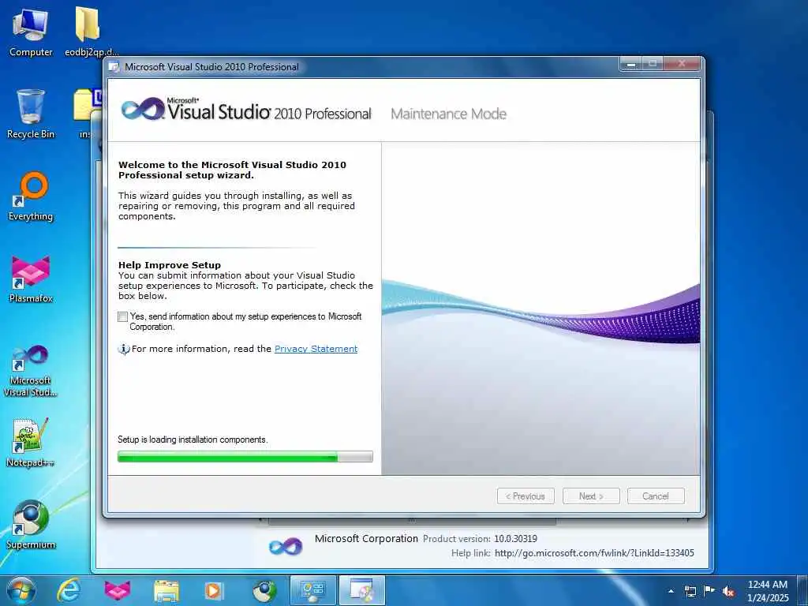Click Visual Studio icon in background window details
The height and width of the screenshot is (606, 808).
coord(286,546)
